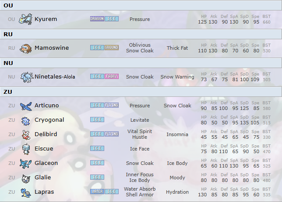
Task: Click Ninetales-Alola's Fairy type badge
Action: point(112,76)
